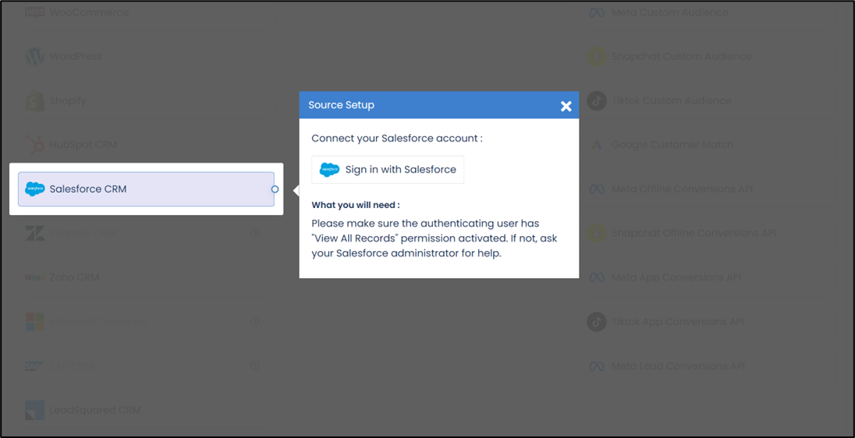Click the Salesforce cloud logo in the source row
The height and width of the screenshot is (438, 855).
[x=35, y=189]
